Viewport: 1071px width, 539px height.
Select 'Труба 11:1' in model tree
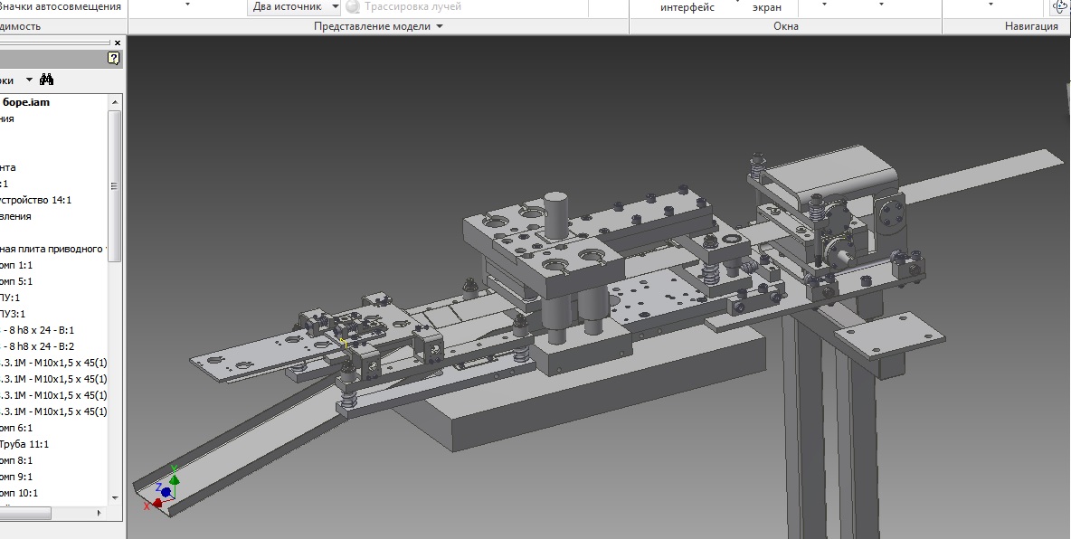click(24, 444)
